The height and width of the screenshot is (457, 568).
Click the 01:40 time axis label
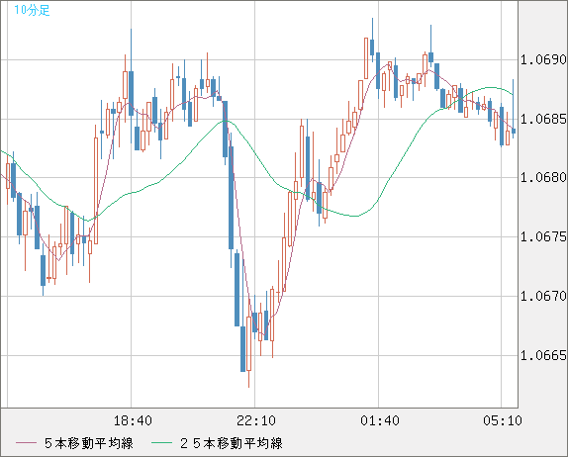pyautogui.click(x=380, y=420)
